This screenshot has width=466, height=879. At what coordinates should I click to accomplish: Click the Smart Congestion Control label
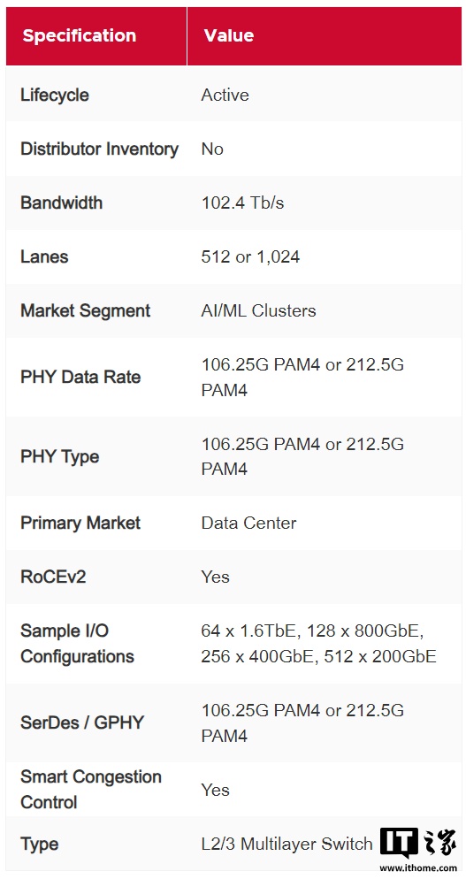pos(91,790)
